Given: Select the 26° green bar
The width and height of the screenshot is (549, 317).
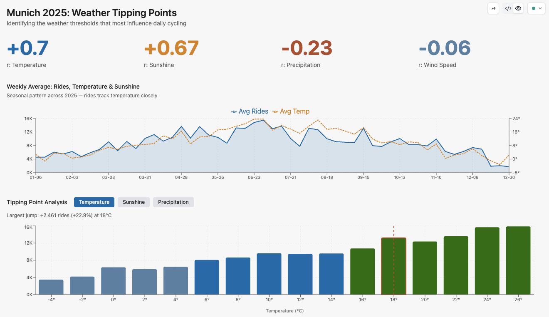Looking at the screenshot, I should tap(518, 260).
